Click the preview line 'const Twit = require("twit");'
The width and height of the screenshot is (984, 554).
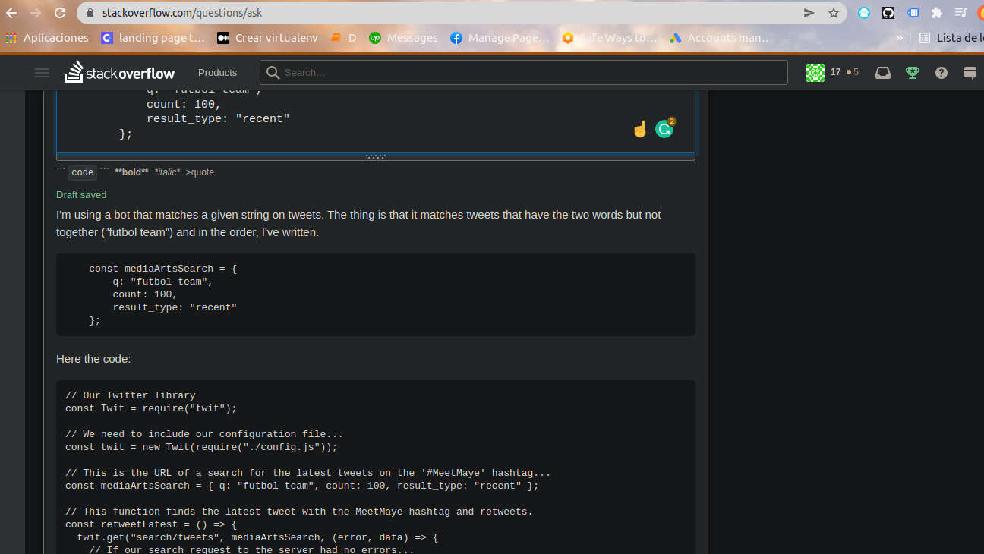(x=151, y=408)
